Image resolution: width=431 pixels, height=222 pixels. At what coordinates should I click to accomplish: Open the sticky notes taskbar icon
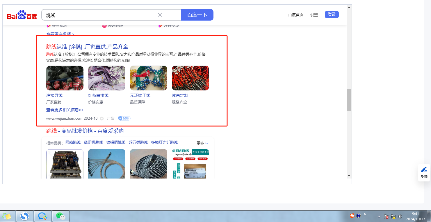pyautogui.click(x=7, y=216)
